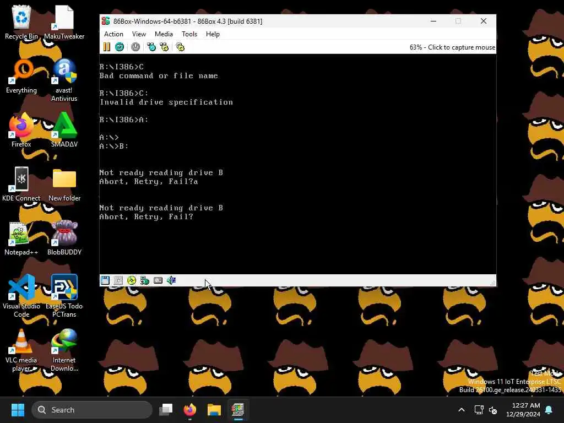Select the Firefox desktop shortcut
The height and width of the screenshot is (423, 564).
(x=21, y=130)
